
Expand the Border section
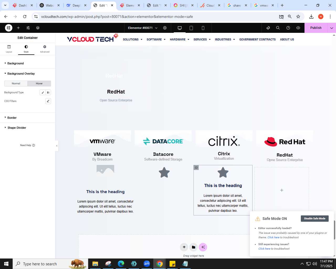pos(28,118)
